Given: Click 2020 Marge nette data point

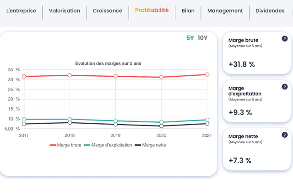Looking at the screenshot, I should click(x=162, y=126).
